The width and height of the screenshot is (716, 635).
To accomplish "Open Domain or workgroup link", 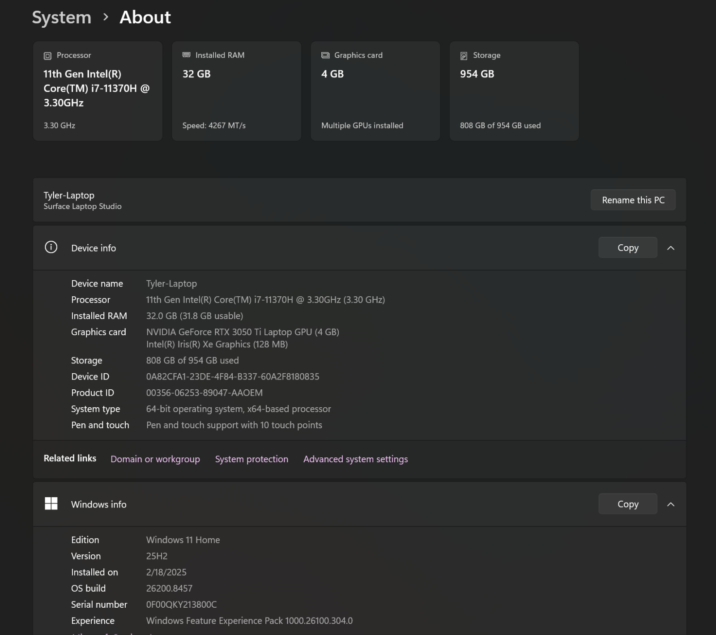I will point(155,459).
